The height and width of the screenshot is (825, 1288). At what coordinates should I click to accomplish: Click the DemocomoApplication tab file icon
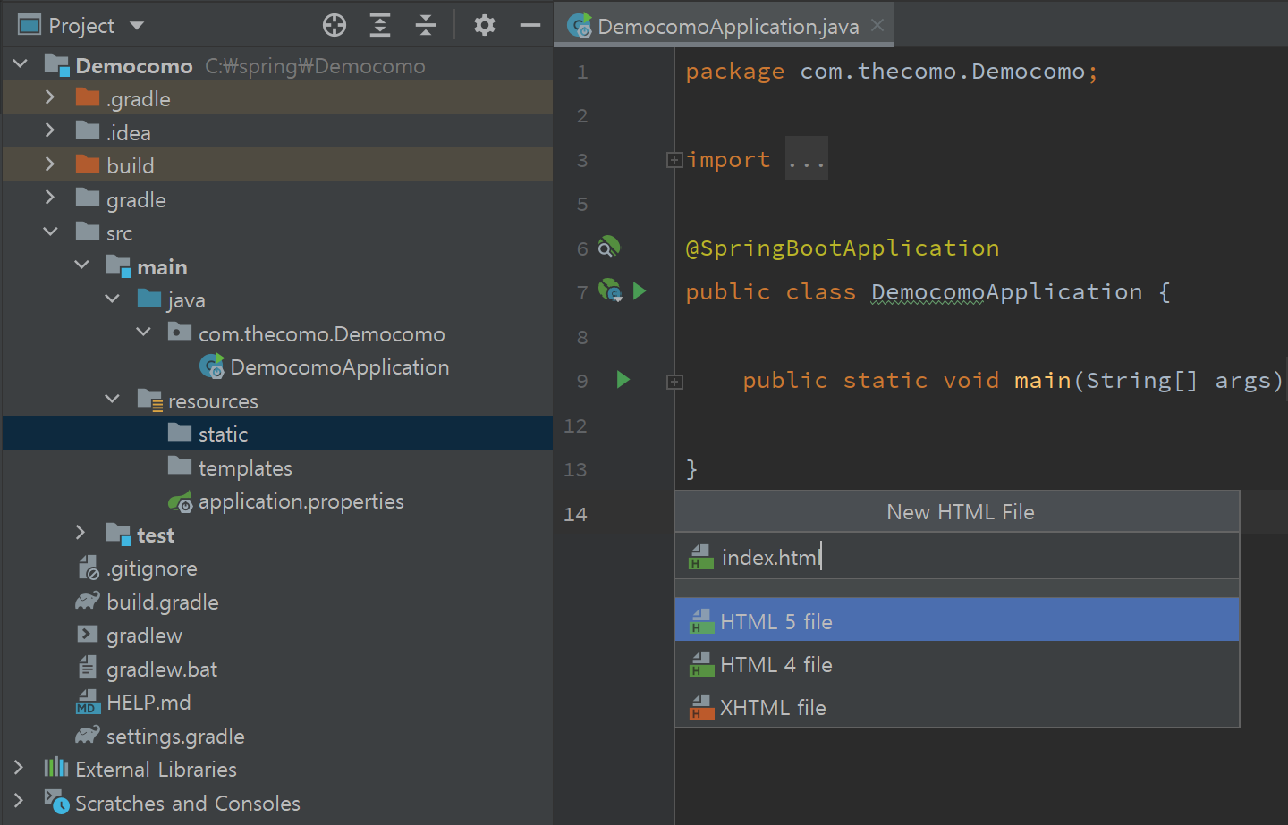(x=580, y=26)
